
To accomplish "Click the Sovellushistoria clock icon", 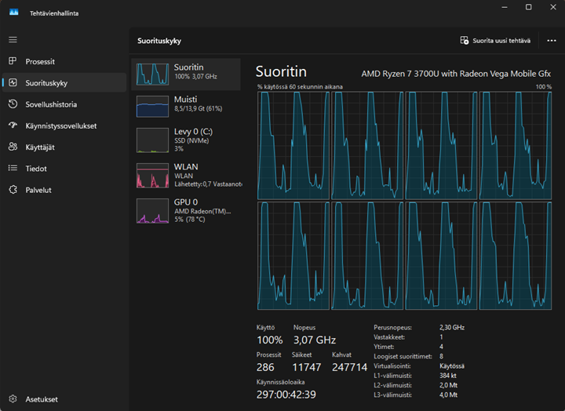I will pyautogui.click(x=13, y=104).
